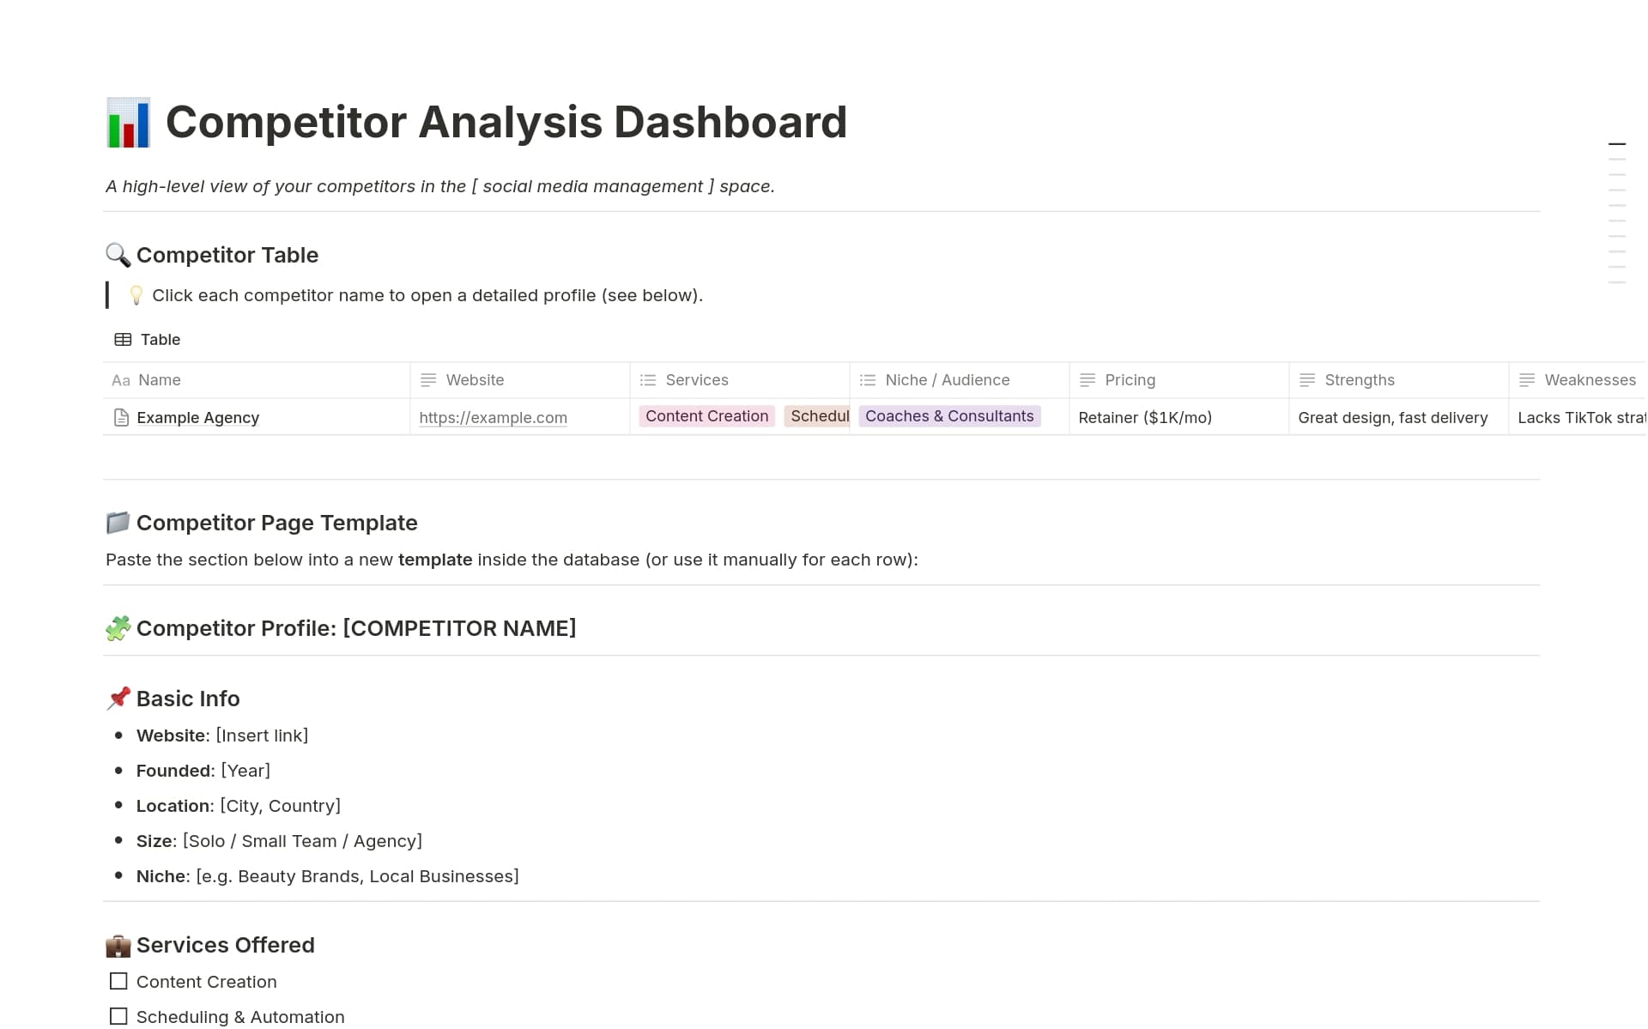
Task: Click the table grid icon beside the Table label
Action: point(124,339)
